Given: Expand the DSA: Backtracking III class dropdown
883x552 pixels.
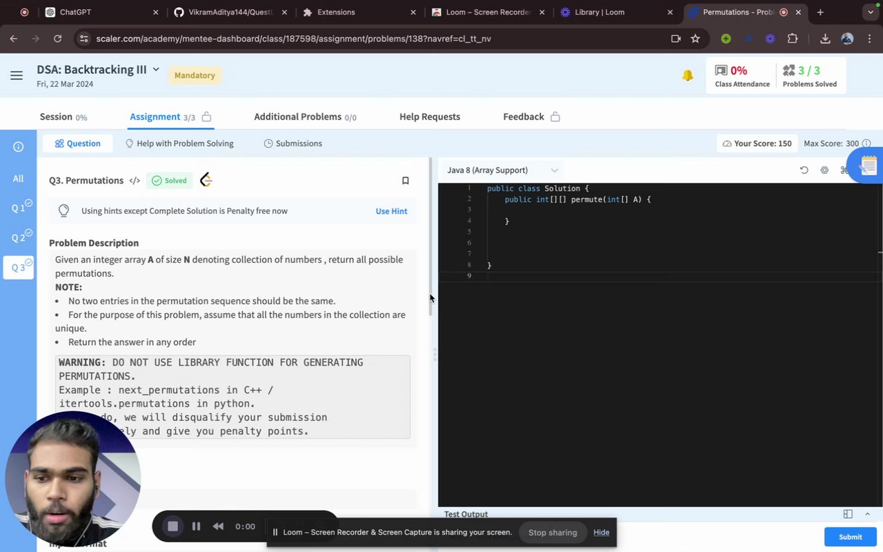Looking at the screenshot, I should click(x=156, y=69).
